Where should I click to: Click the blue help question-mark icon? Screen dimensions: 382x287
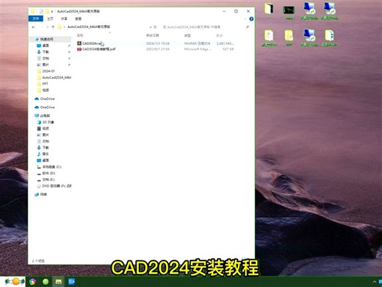click(251, 19)
